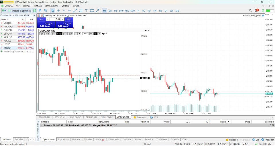Image resolution: width=275 pixels, height=146 pixels.
Task: Select S30 seconds timeframe button
Action: pyautogui.click(x=70, y=34)
